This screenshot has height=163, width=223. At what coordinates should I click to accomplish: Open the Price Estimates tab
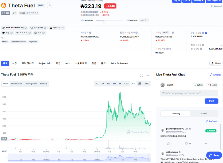(x=119, y=63)
